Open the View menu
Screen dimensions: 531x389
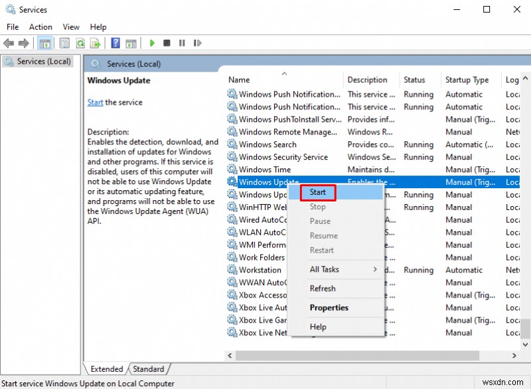coord(71,27)
